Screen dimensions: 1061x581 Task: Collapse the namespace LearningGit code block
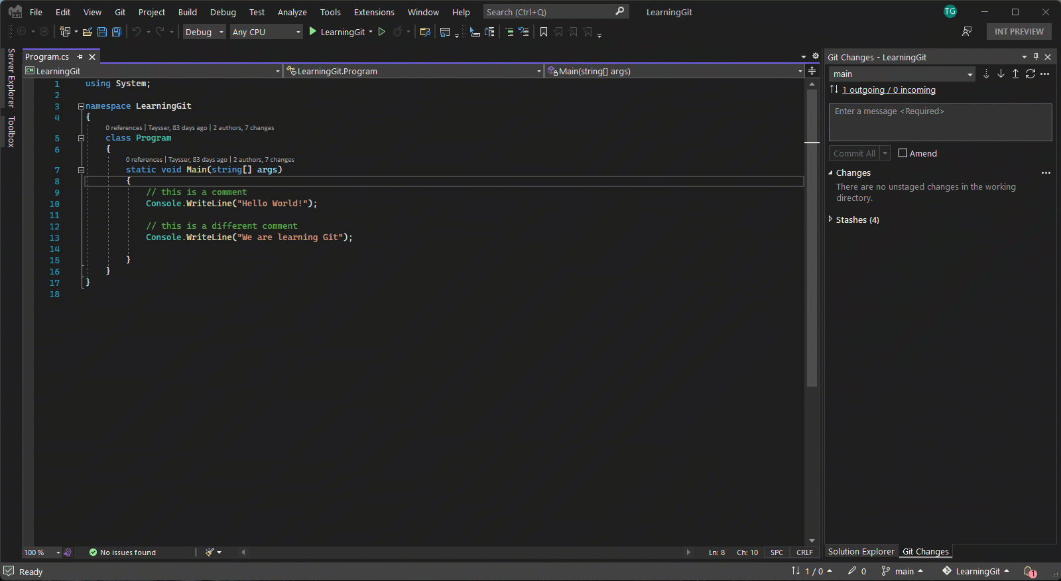81,106
